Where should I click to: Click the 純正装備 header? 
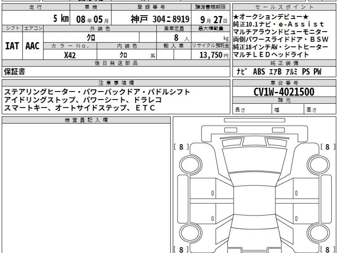click(284, 63)
